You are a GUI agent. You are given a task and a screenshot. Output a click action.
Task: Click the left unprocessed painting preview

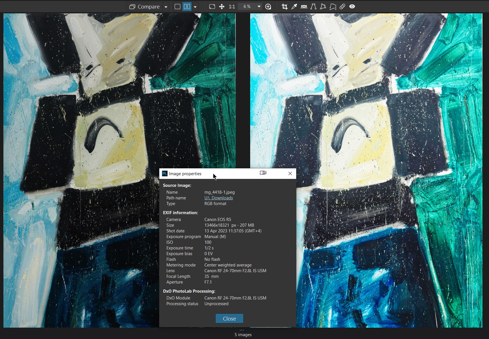coord(119,91)
